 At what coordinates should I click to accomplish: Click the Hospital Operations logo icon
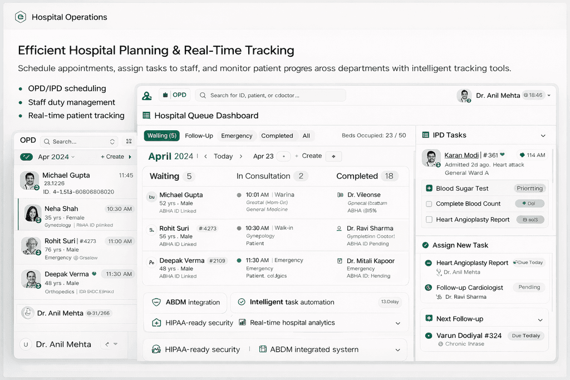pyautogui.click(x=21, y=17)
